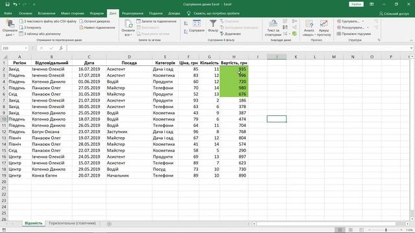Open Останні джерела (Recent Sources)
The height and width of the screenshot is (233, 415).
tap(95, 21)
